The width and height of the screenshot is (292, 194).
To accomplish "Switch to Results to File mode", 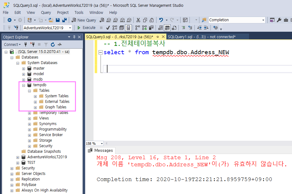I will click(x=174, y=28).
